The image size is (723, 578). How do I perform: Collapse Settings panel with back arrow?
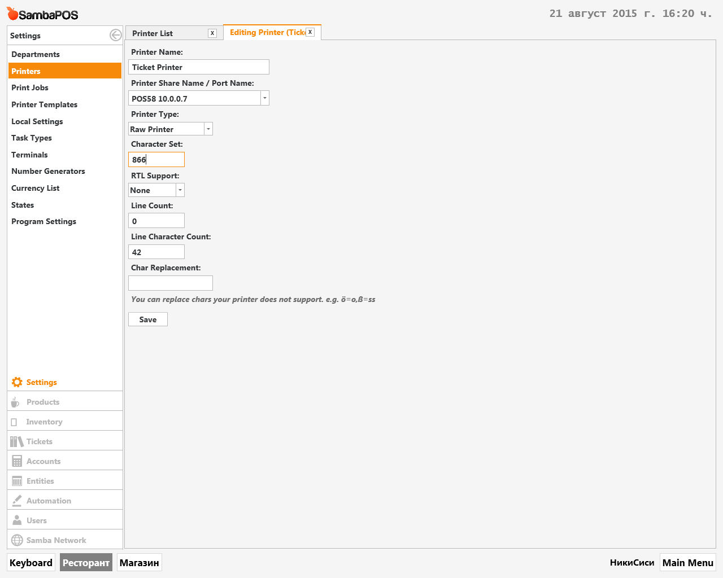click(x=115, y=36)
